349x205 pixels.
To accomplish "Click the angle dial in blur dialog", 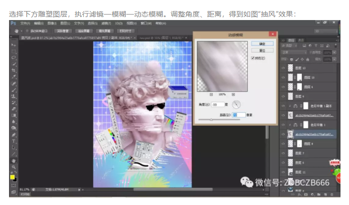I will click(236, 104).
